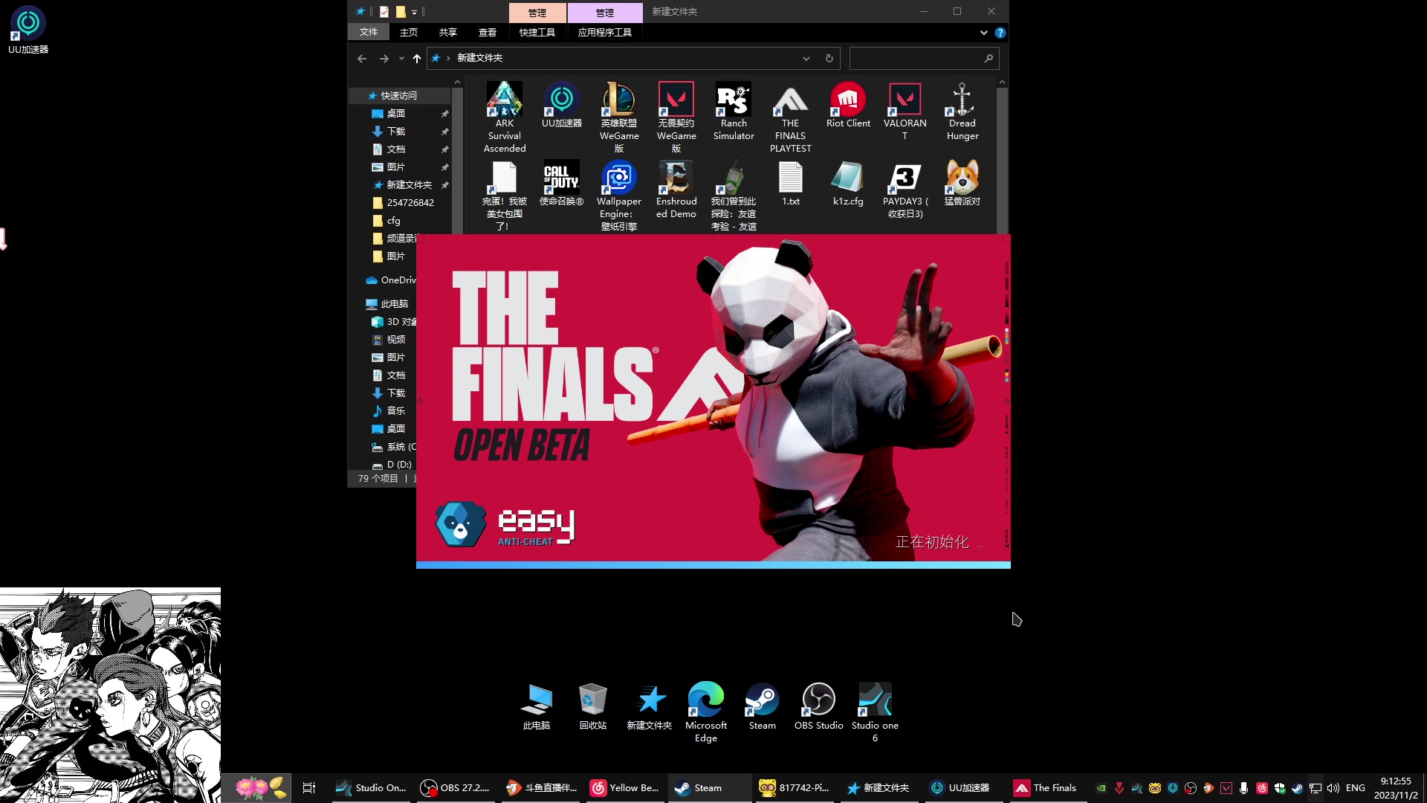The image size is (1427, 803).
Task: Open 下载 under quick access
Action: pyautogui.click(x=396, y=131)
